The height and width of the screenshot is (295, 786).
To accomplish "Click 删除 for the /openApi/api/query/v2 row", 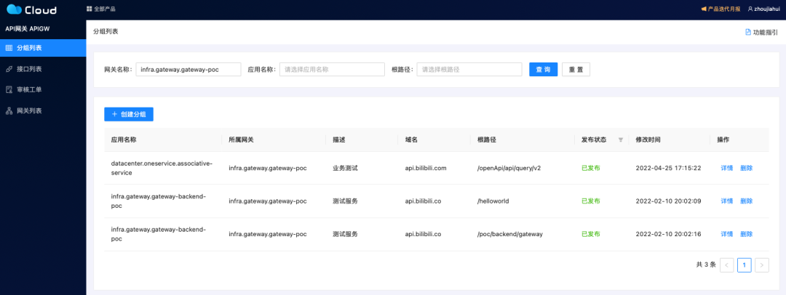I will click(x=747, y=169).
